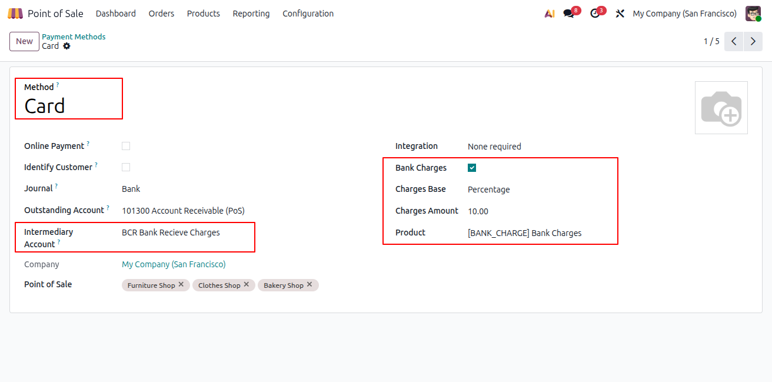Open the activities clock icon
This screenshot has height=382, width=772.
click(595, 14)
